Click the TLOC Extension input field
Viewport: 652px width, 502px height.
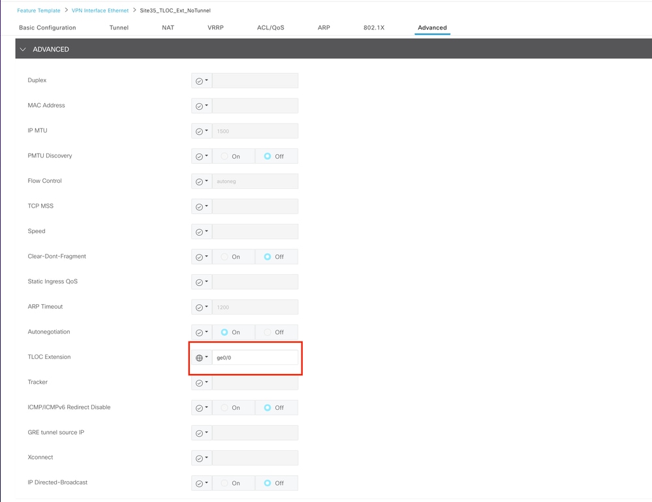255,358
